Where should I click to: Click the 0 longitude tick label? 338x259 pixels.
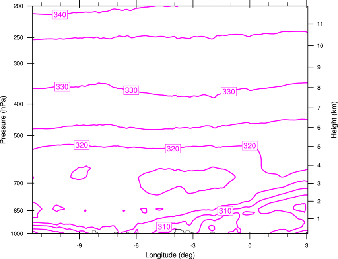click(x=250, y=245)
